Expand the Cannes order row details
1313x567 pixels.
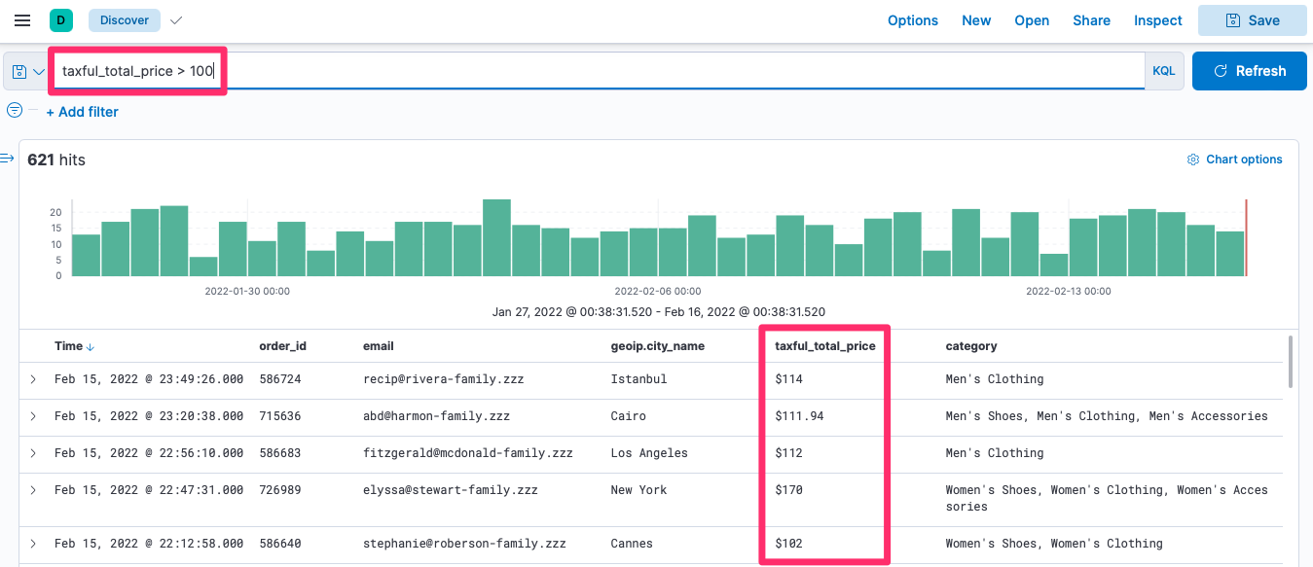point(33,544)
